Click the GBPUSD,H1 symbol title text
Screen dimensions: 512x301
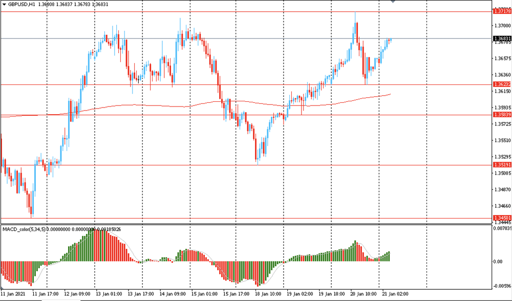point(22,5)
